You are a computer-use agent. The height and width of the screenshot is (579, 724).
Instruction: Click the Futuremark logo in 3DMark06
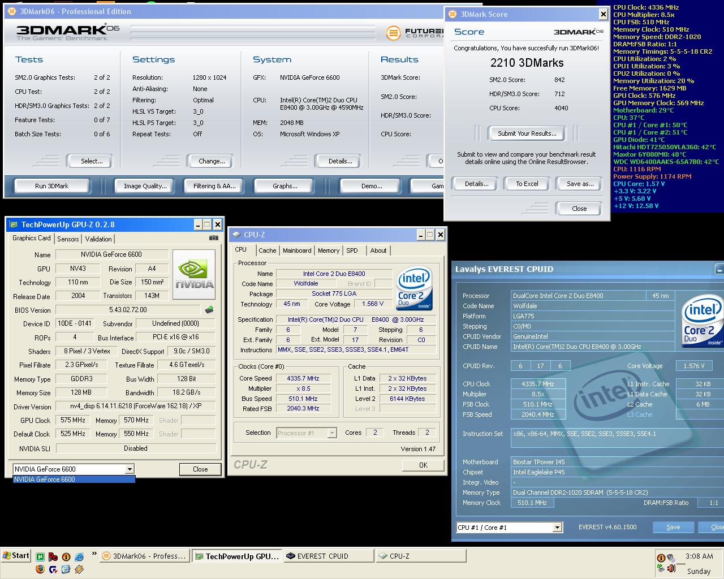click(415, 33)
